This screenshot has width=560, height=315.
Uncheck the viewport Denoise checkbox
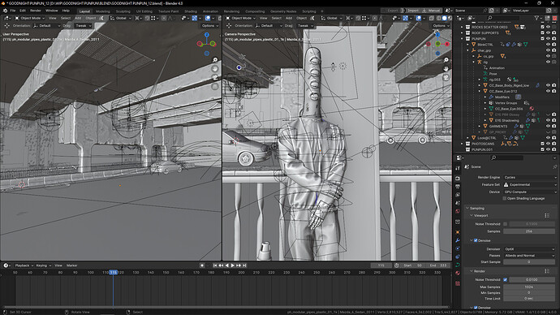coord(476,240)
